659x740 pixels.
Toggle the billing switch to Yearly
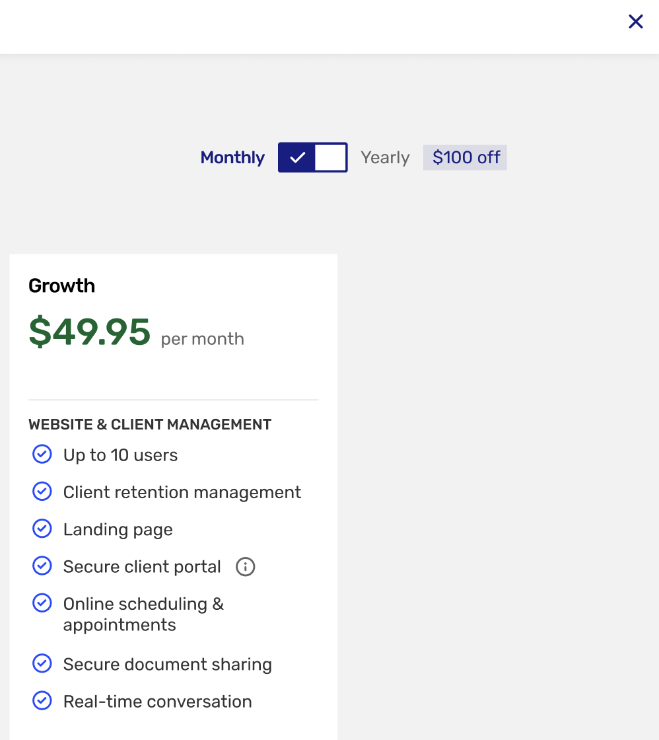312,157
